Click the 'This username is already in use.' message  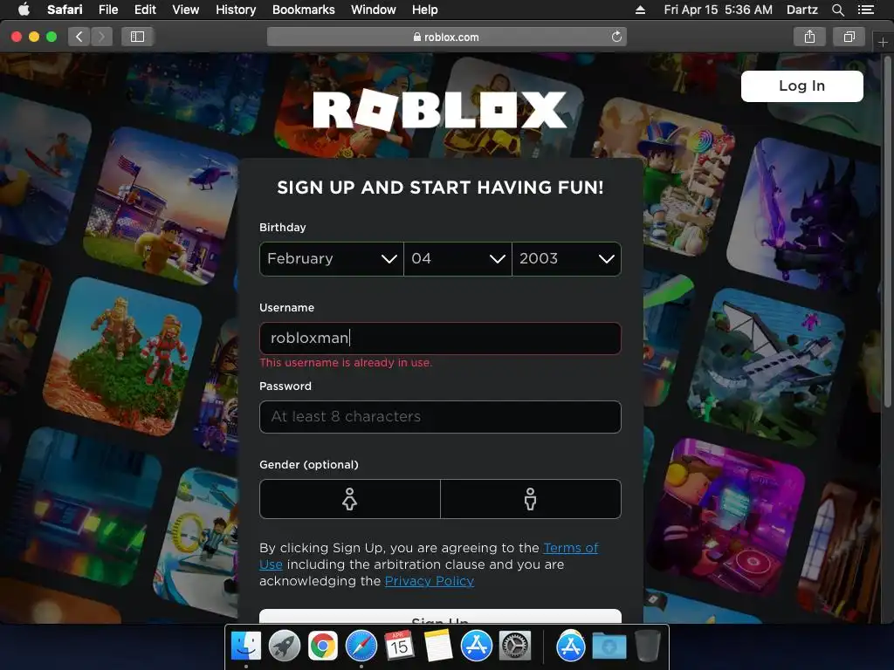click(x=346, y=363)
